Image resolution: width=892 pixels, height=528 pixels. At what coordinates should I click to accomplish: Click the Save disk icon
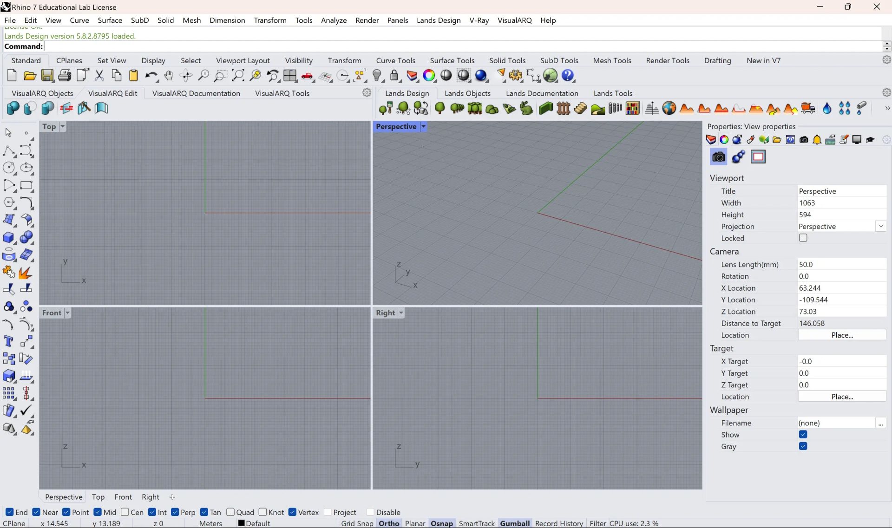47,75
